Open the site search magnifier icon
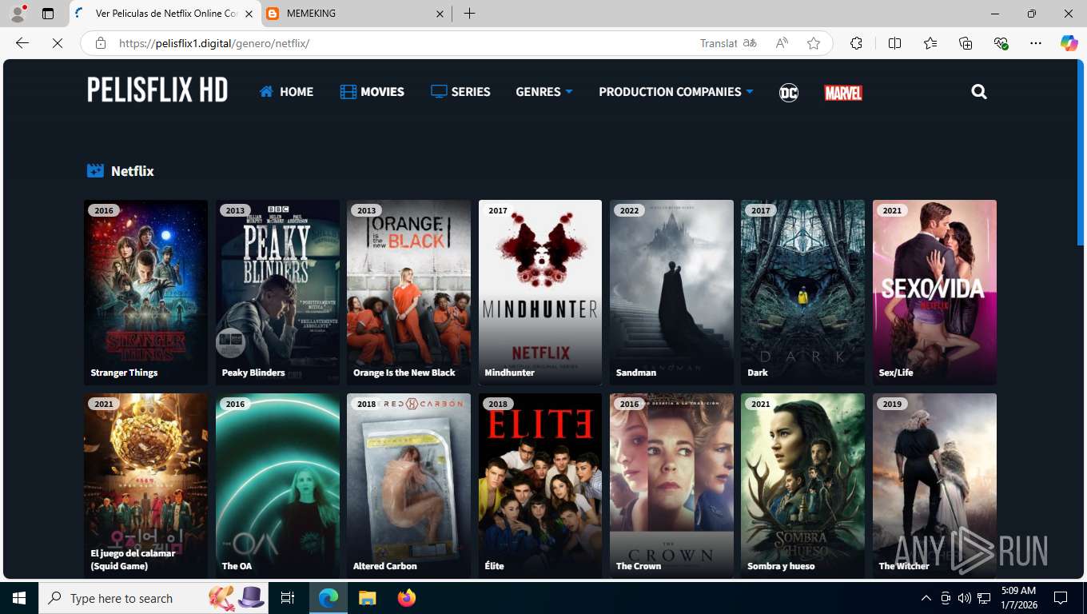Viewport: 1087px width, 614px height. pyautogui.click(x=979, y=92)
